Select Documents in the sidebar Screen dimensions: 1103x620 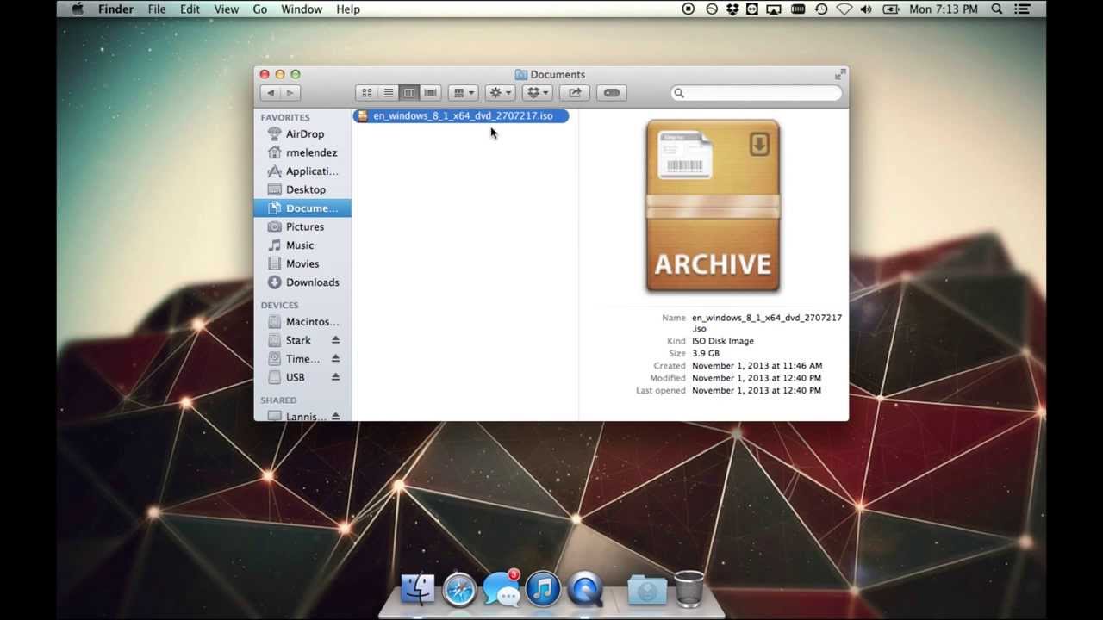click(302, 208)
